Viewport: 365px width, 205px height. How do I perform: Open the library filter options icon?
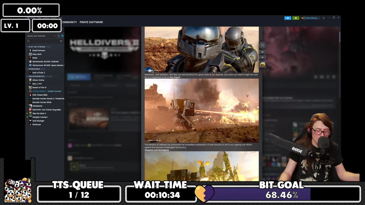point(61,41)
